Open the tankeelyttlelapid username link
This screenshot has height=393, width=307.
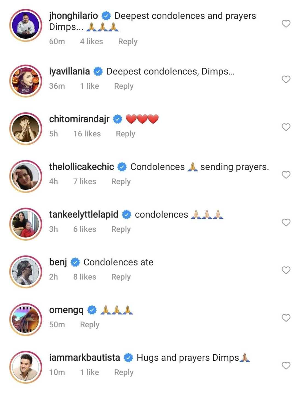tap(84, 214)
